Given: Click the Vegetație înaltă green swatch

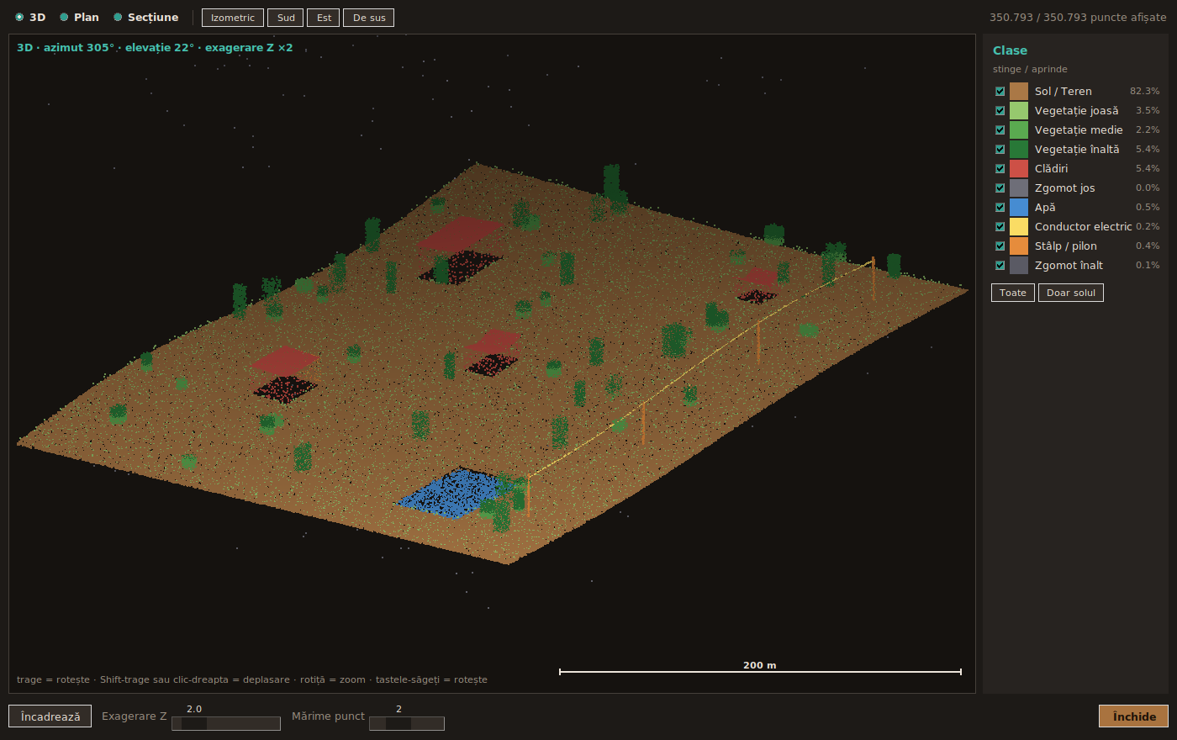Looking at the screenshot, I should [1019, 149].
